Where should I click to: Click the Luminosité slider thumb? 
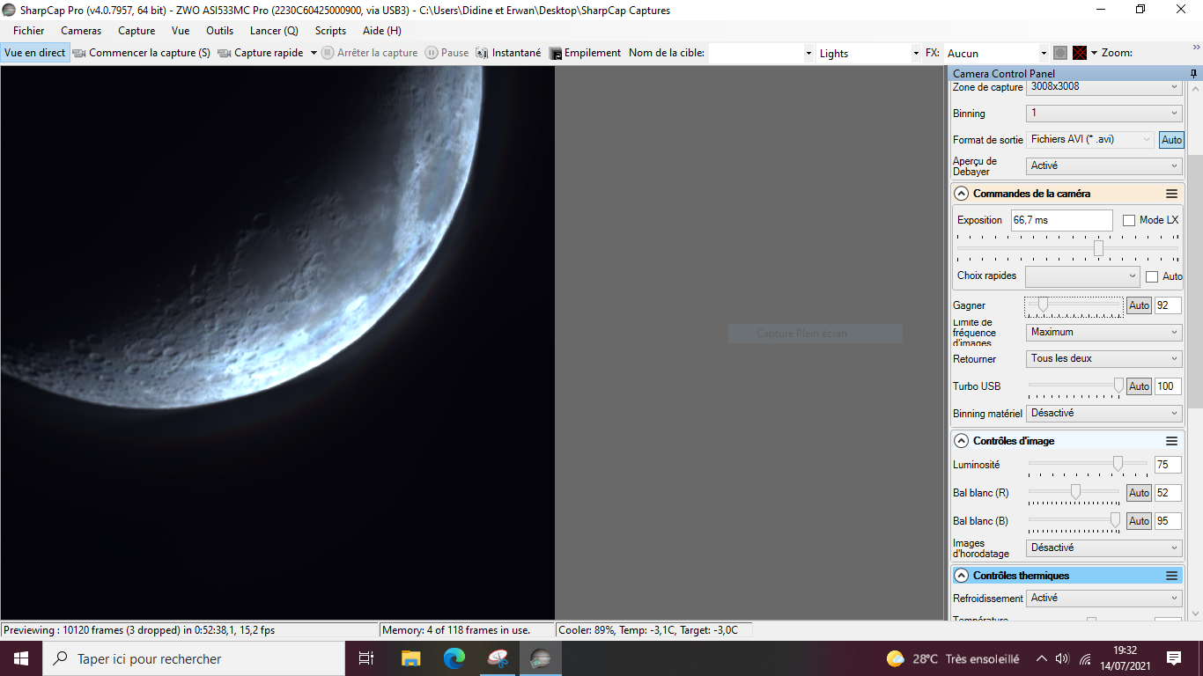(1118, 463)
